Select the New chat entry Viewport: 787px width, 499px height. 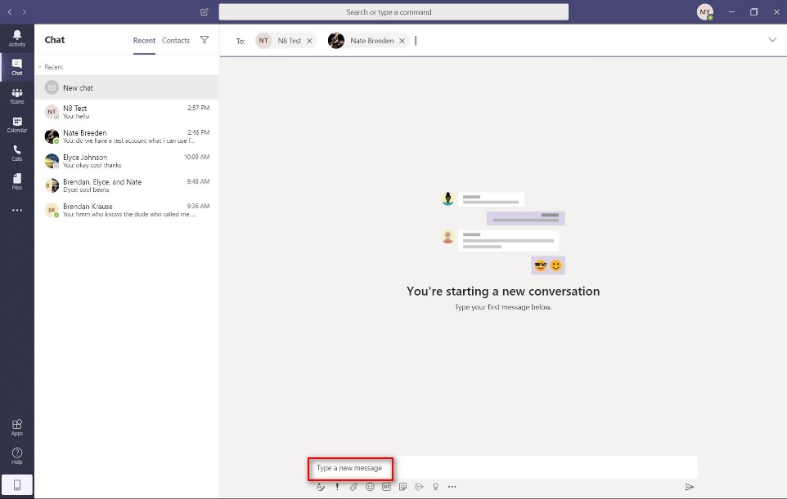[x=127, y=87]
